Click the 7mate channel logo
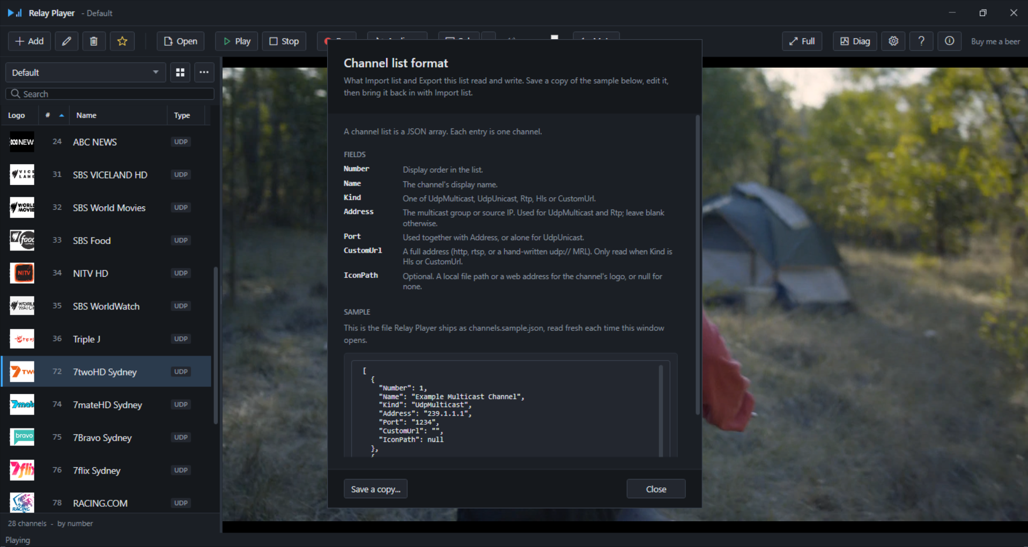The width and height of the screenshot is (1028, 547). [22, 404]
